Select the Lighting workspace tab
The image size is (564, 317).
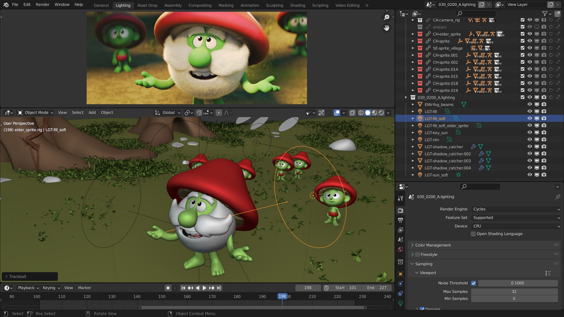[x=123, y=5]
